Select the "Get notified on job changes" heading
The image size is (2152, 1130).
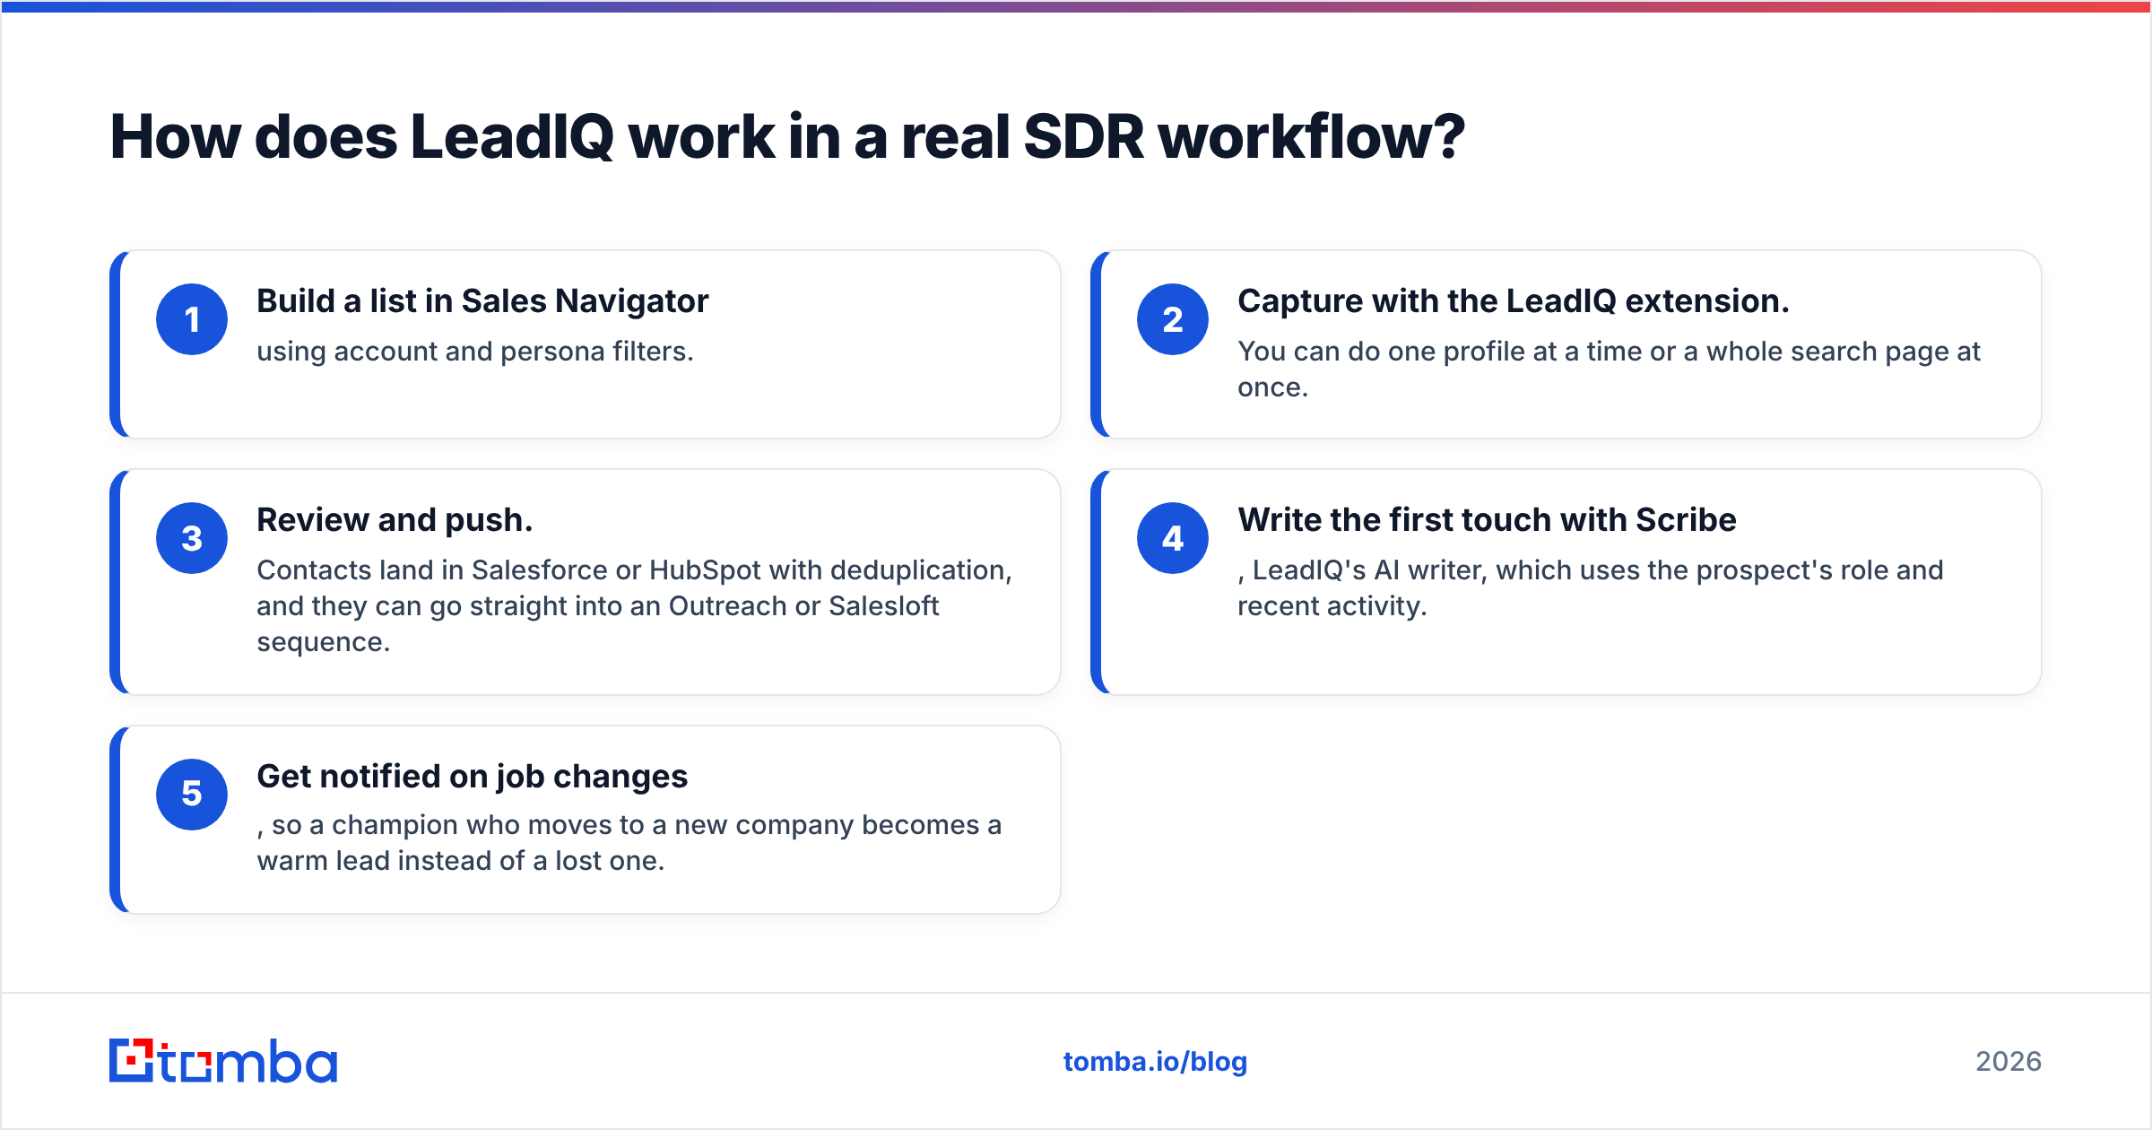click(472, 777)
